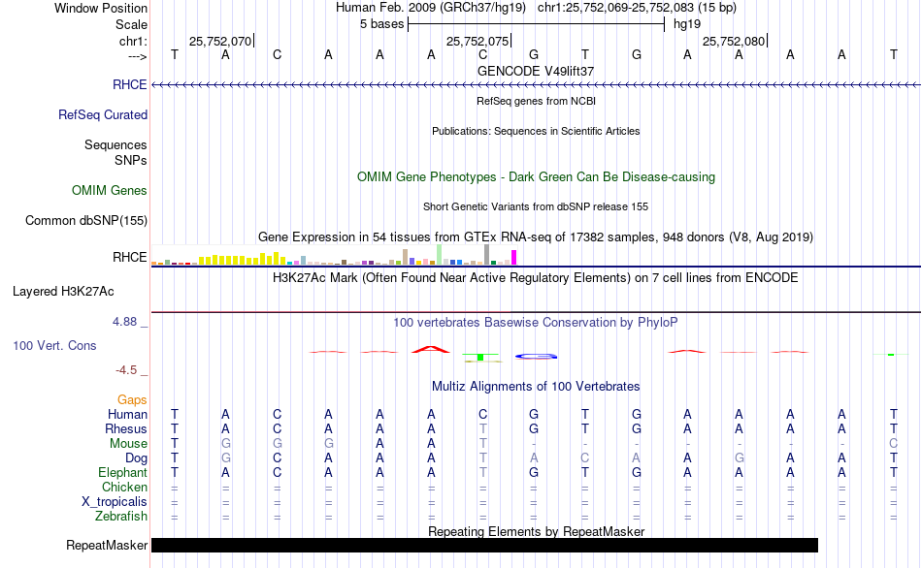Click the 25,752,070 ruler position label
922x568 pixels.
tap(220, 41)
